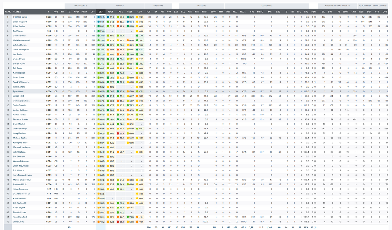The image size is (392, 230).
Task: Open the Ryan Watts player link
Action: point(18,91)
